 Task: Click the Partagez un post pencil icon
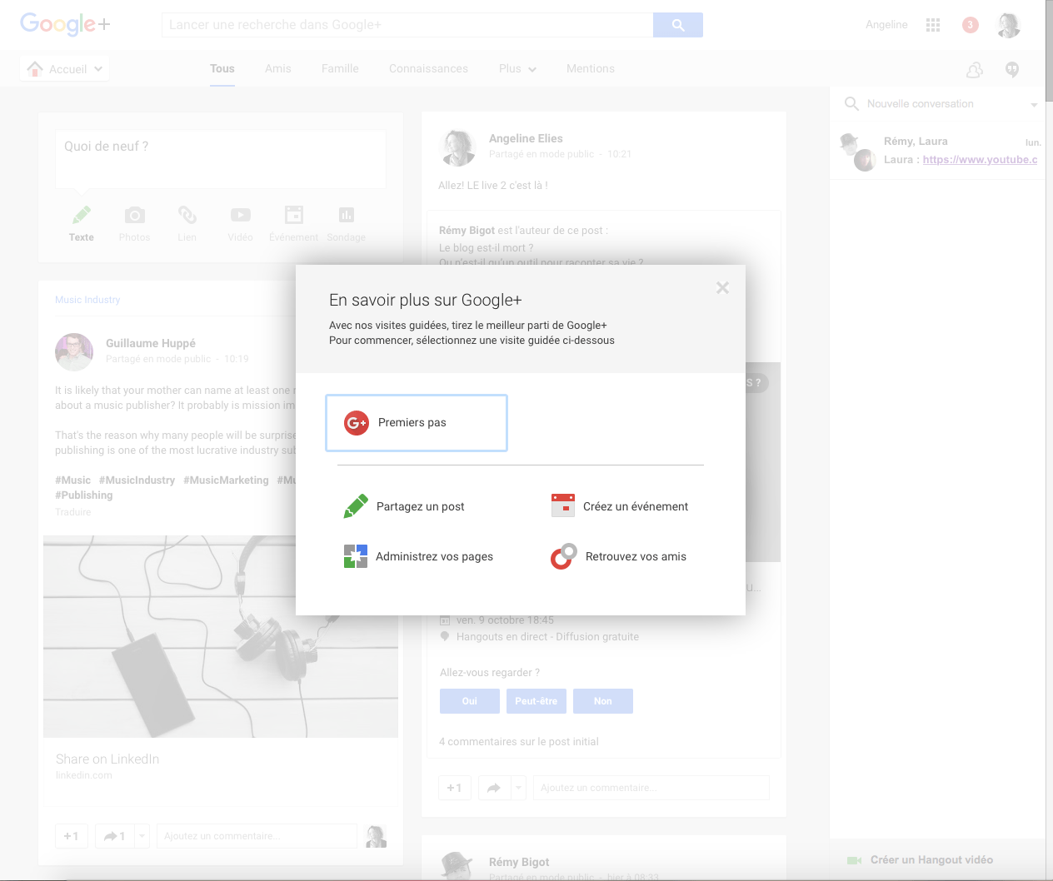tap(356, 506)
